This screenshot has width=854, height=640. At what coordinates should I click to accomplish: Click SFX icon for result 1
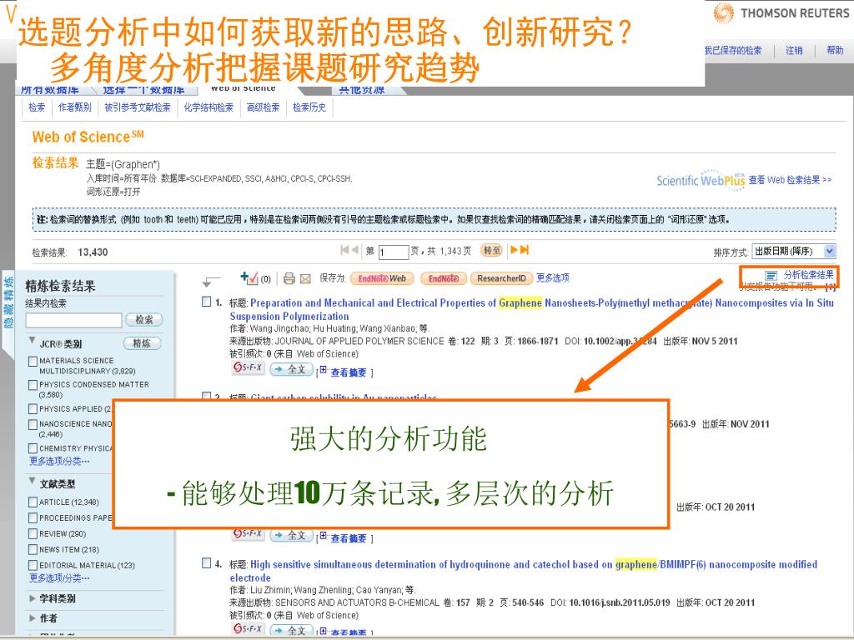(248, 368)
